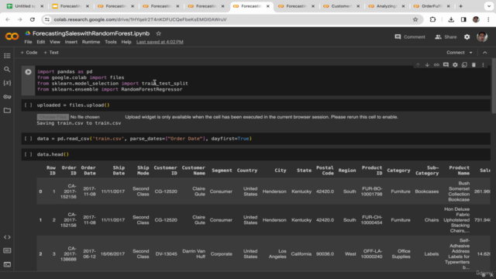Run the data.head() cell
The height and width of the screenshot is (279, 496).
(x=28, y=154)
